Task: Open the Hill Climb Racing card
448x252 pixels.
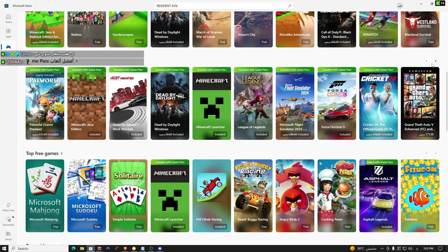Action: tap(211, 196)
